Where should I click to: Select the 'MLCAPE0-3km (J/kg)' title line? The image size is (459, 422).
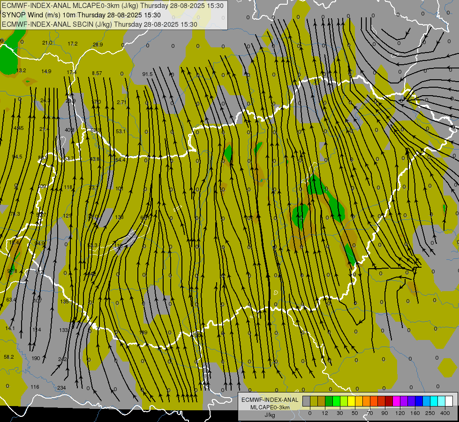pyautogui.click(x=113, y=6)
